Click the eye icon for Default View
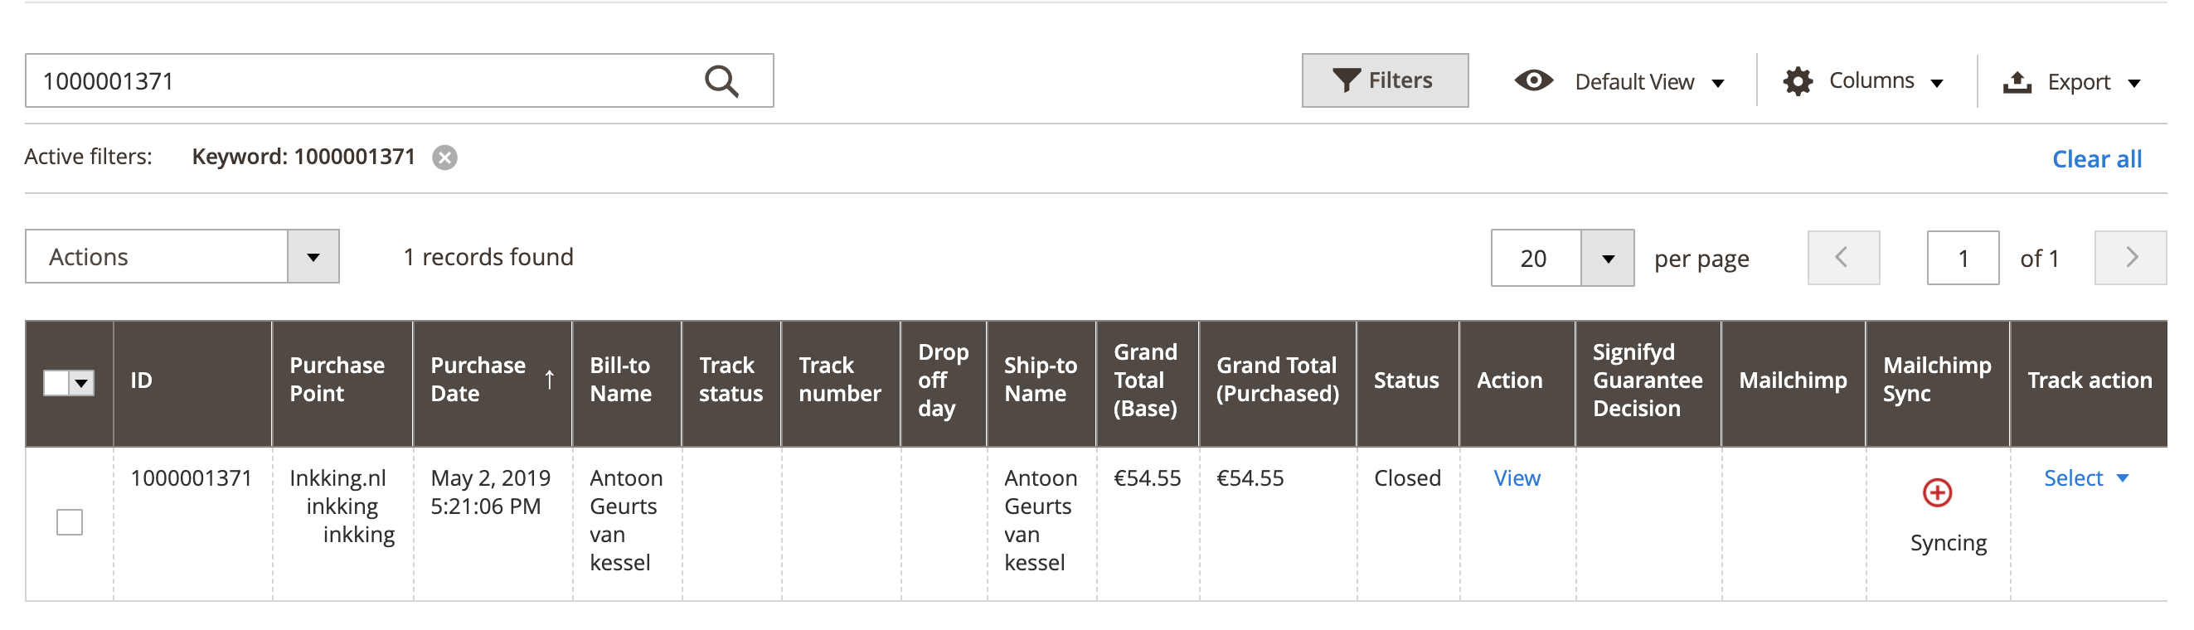This screenshot has height=630, width=2194. [x=1533, y=81]
